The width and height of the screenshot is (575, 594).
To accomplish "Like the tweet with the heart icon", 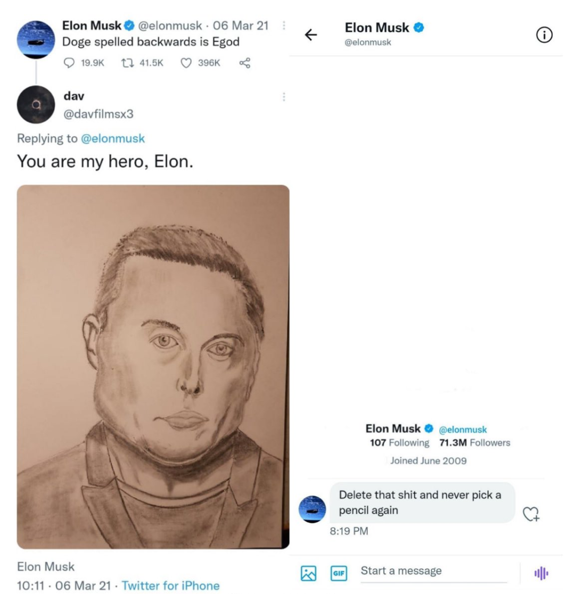I will click(186, 63).
